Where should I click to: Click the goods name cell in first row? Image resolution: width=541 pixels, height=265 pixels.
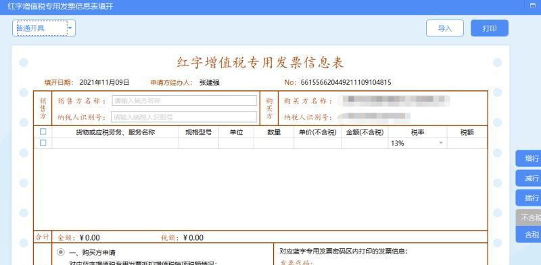(x=115, y=143)
